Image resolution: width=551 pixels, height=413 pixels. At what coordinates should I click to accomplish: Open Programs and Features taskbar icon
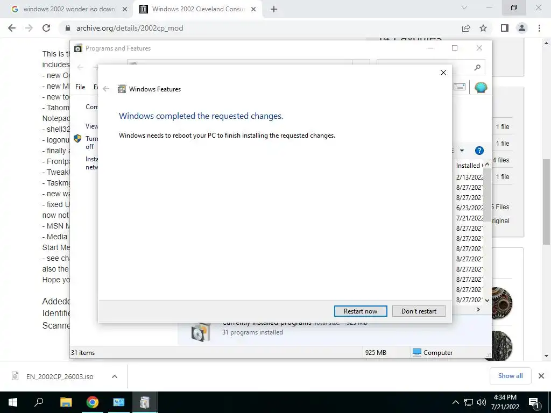145,402
